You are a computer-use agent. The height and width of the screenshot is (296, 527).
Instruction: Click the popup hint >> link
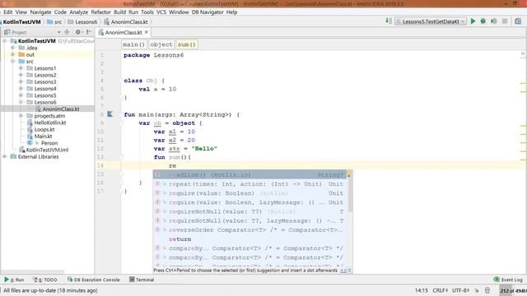(343, 271)
